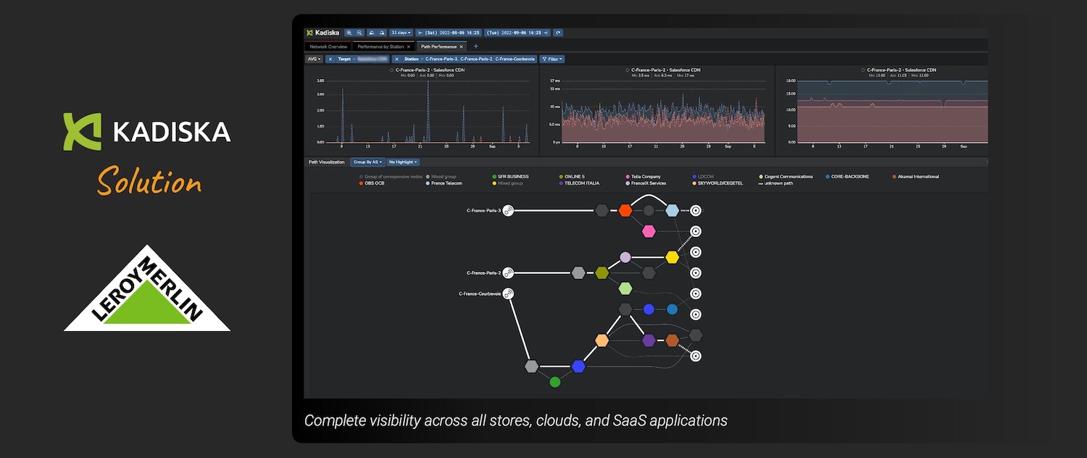Click the SKYWORLD/CEGETEL orange legend swatch

[x=694, y=183]
